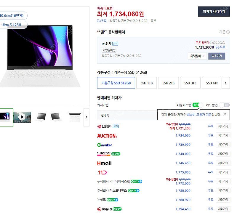Click the main laptop product image
This screenshot has width=237, height=215.
click(40, 56)
